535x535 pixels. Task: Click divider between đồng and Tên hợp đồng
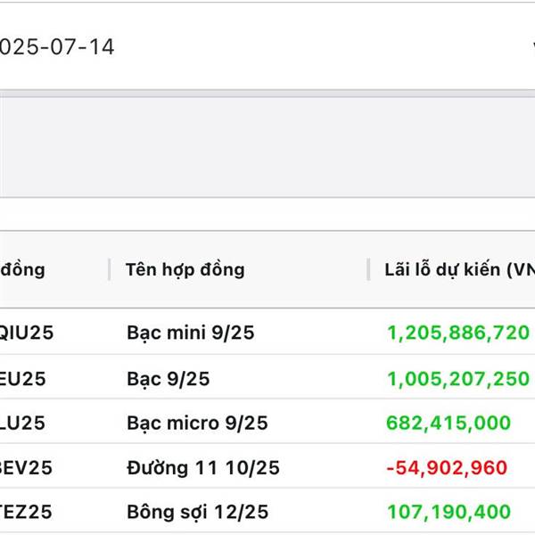109,269
